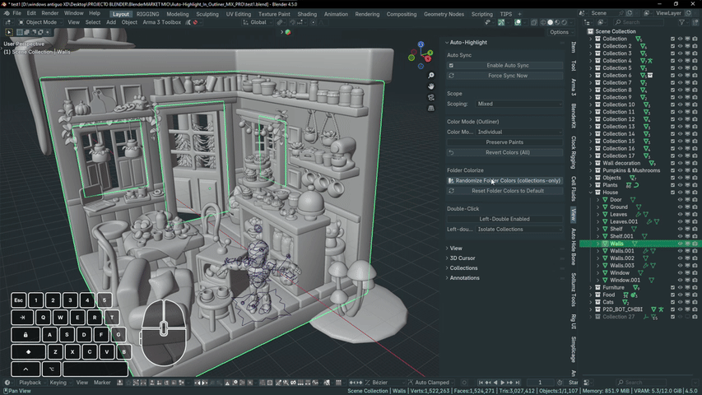Toggle gizmo display icon in header

[x=501, y=22]
